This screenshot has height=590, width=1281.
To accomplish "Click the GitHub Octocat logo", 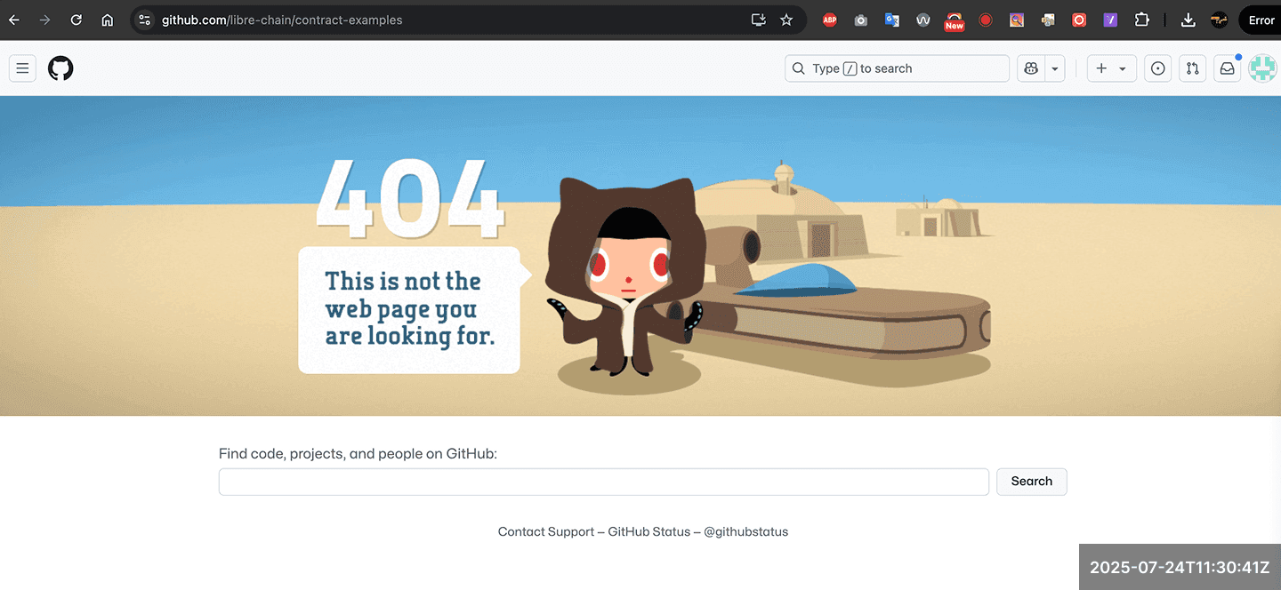I will (x=60, y=68).
